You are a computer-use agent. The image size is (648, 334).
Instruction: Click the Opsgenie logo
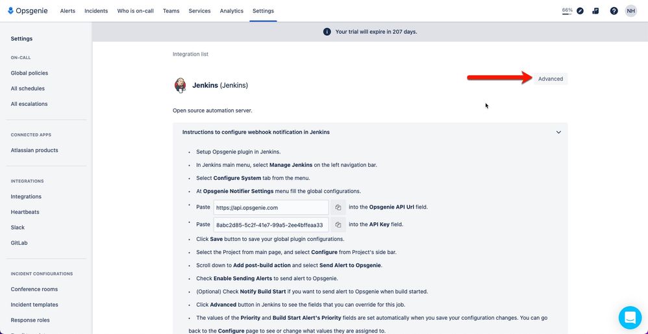(x=28, y=11)
